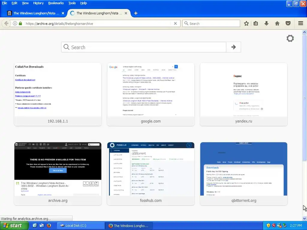Switch to Local Disk (C:) taskbar window

81,226
